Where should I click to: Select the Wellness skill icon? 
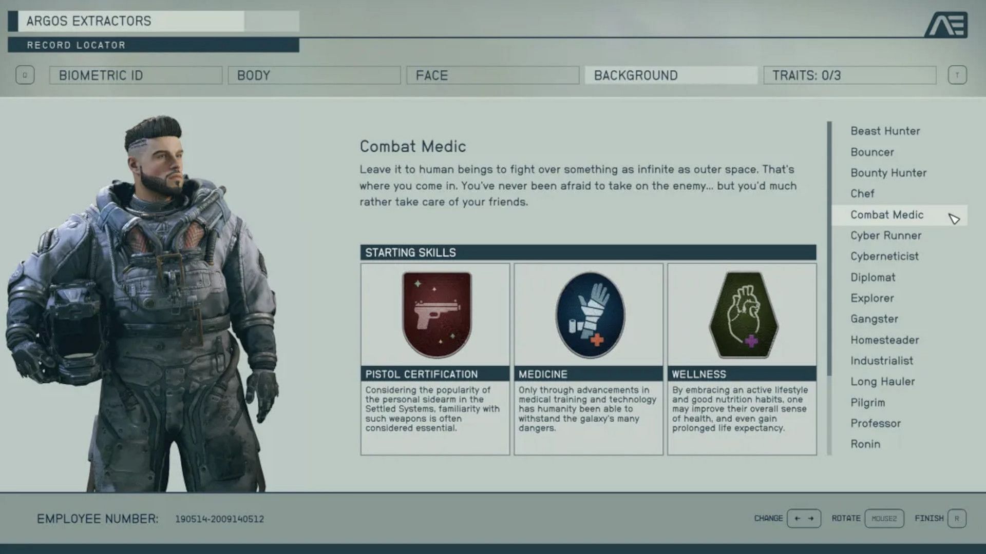[742, 314]
